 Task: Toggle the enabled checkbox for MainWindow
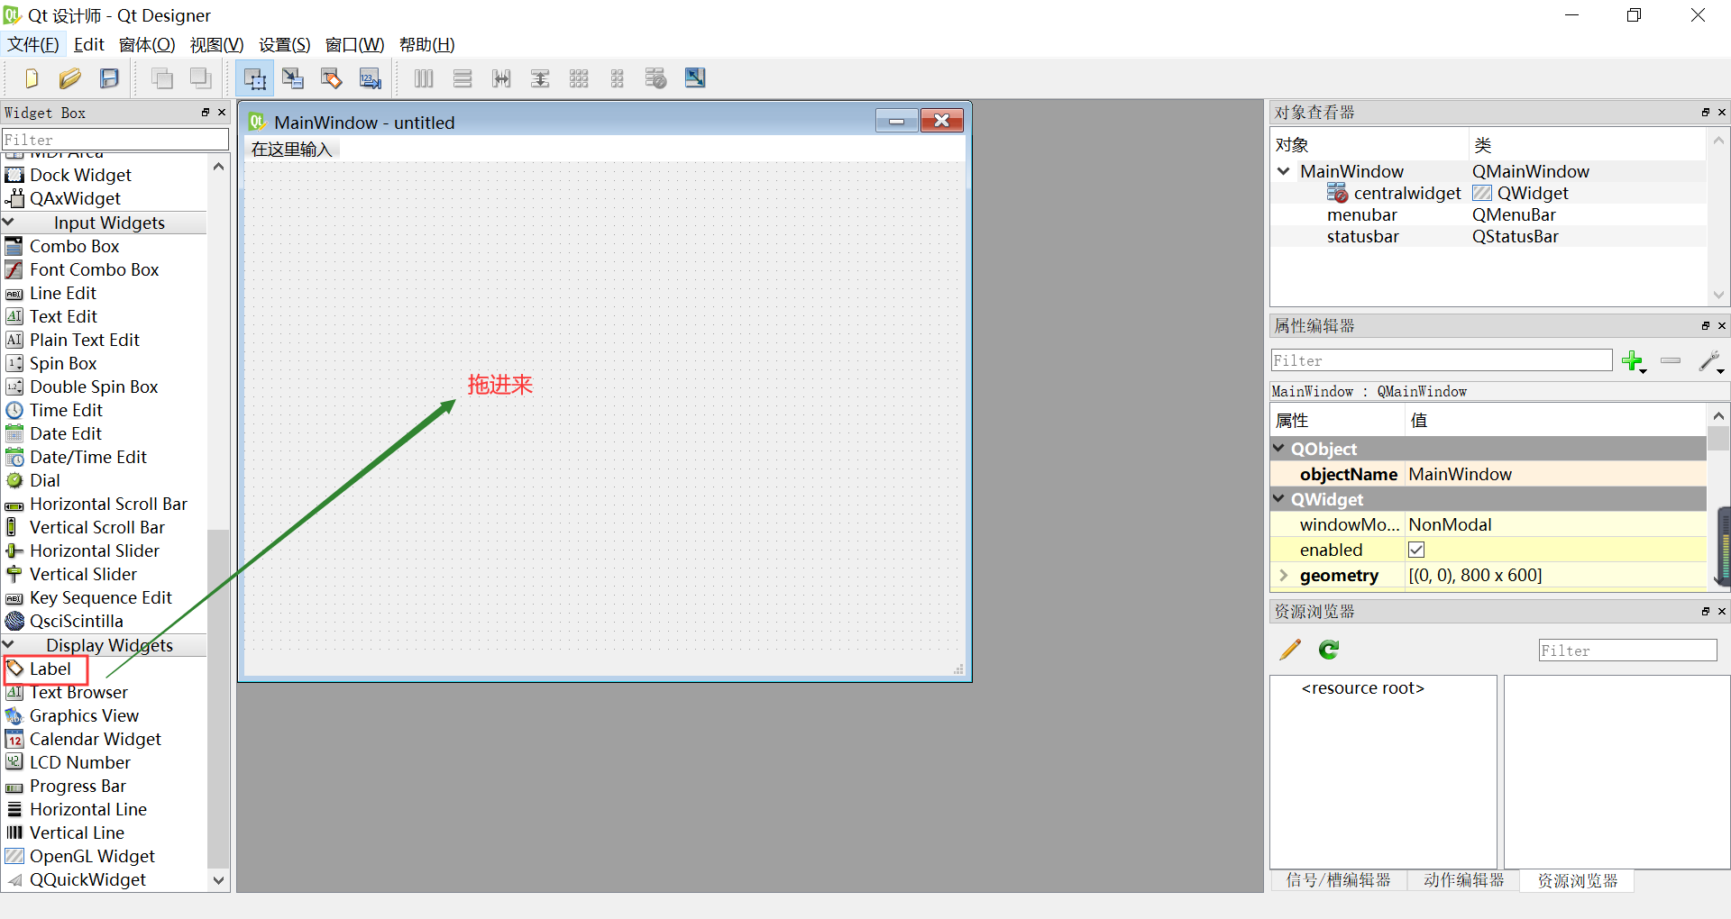tap(1415, 550)
